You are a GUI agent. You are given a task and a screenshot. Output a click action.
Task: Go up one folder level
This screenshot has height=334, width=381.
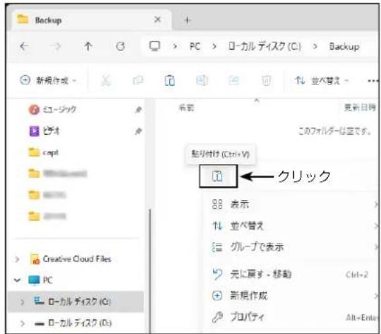click(88, 46)
